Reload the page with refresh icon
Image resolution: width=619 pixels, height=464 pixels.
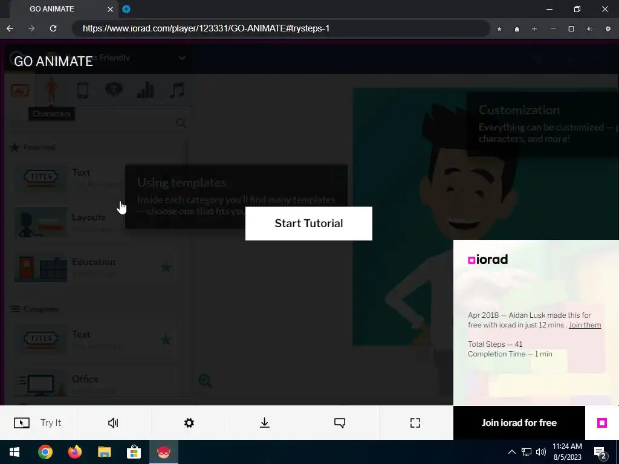[x=53, y=28]
